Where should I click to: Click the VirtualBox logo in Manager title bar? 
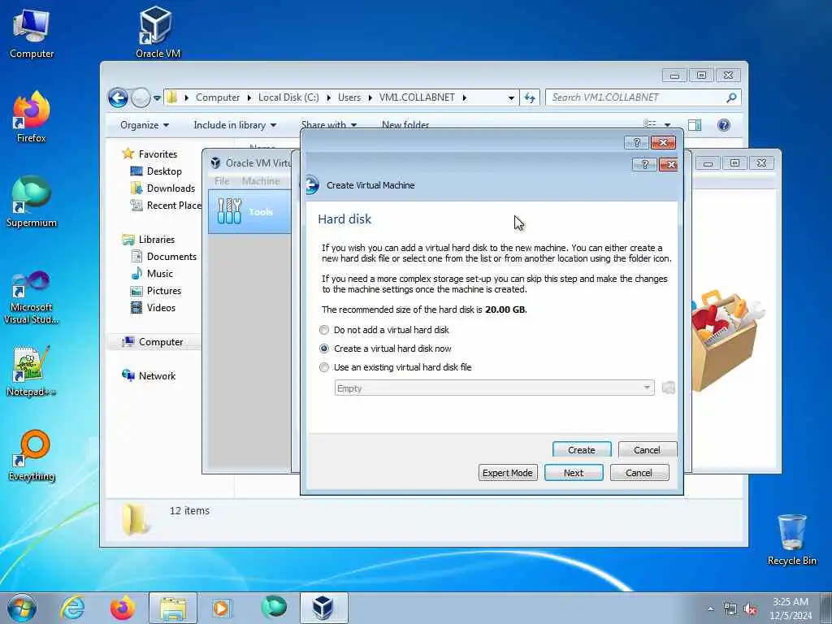(214, 162)
